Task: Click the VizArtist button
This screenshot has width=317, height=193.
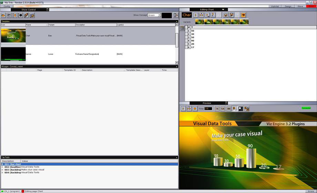Action: pos(275,6)
